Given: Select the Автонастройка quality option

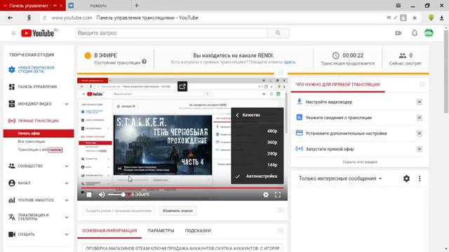Looking at the screenshot, I should tap(257, 176).
